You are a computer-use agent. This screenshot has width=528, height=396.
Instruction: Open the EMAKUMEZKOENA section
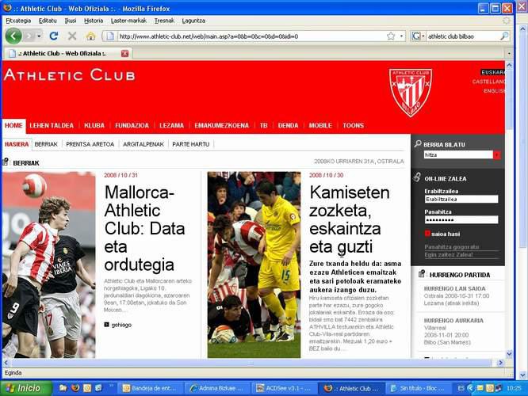point(221,125)
